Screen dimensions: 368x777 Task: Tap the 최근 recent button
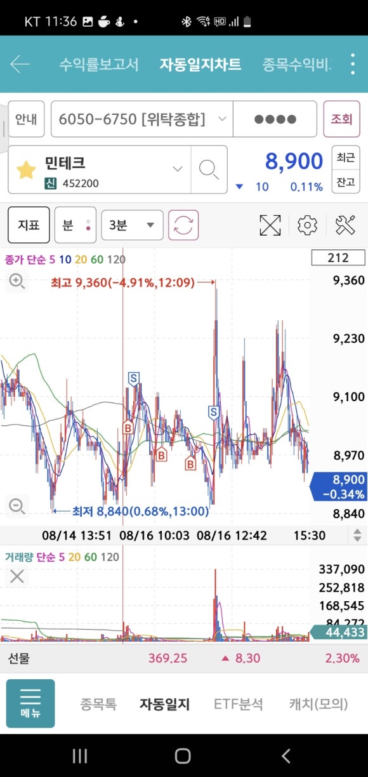point(346,157)
